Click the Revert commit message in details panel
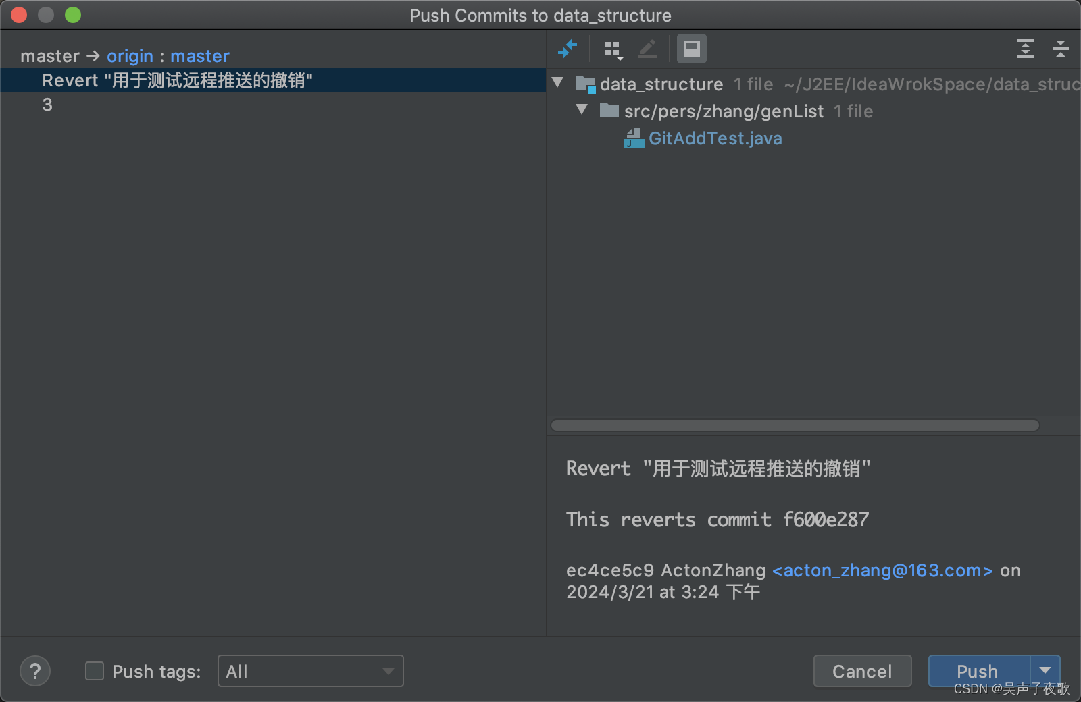This screenshot has height=702, width=1081. click(718, 468)
